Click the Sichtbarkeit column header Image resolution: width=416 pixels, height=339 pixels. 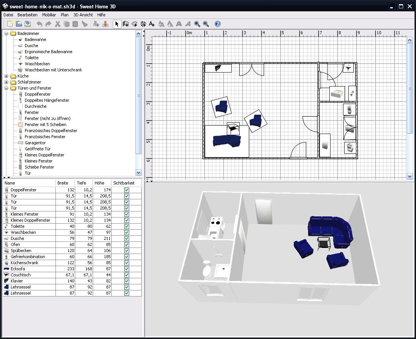pos(124,183)
